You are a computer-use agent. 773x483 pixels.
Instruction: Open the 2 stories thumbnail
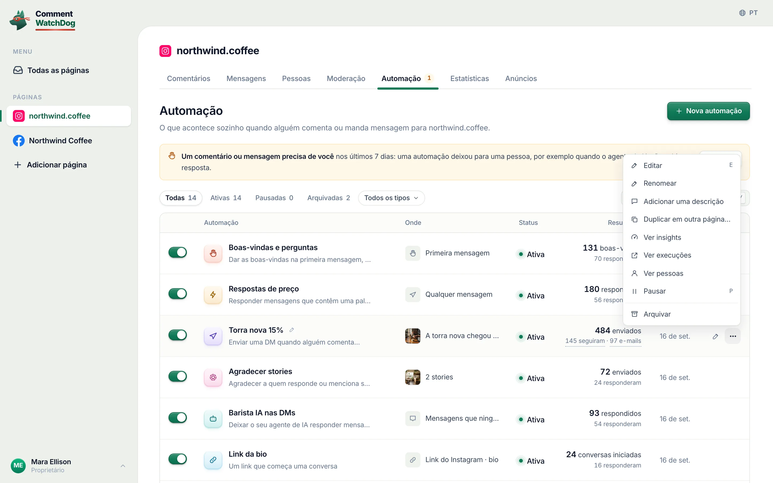(x=413, y=377)
